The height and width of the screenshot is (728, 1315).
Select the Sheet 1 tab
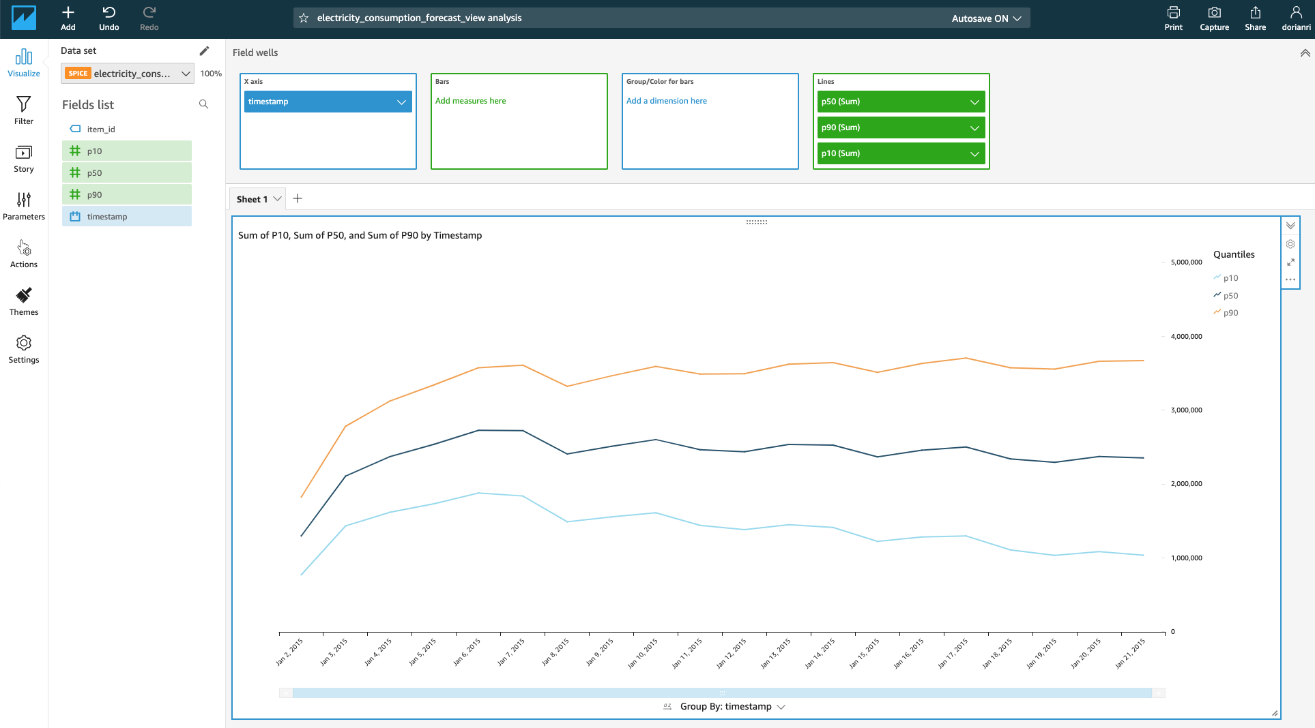pos(252,199)
